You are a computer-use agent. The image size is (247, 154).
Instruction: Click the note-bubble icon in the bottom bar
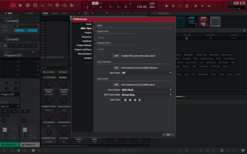(243, 150)
